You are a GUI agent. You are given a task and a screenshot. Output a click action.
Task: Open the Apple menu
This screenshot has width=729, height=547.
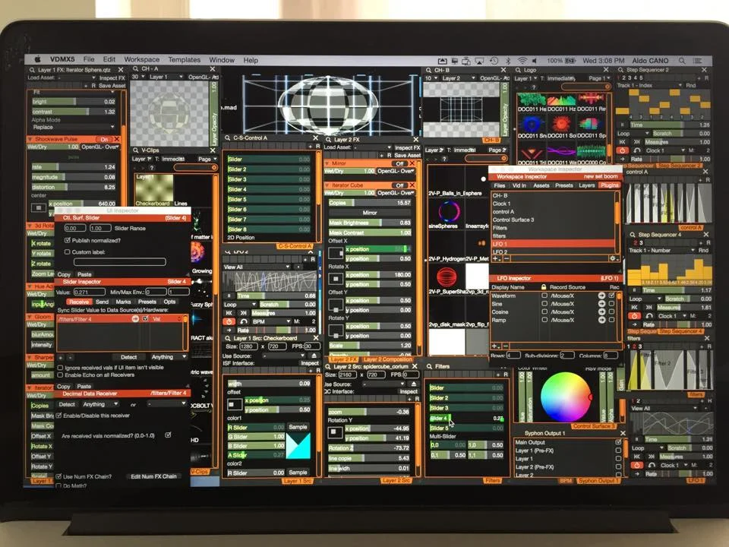coord(38,59)
